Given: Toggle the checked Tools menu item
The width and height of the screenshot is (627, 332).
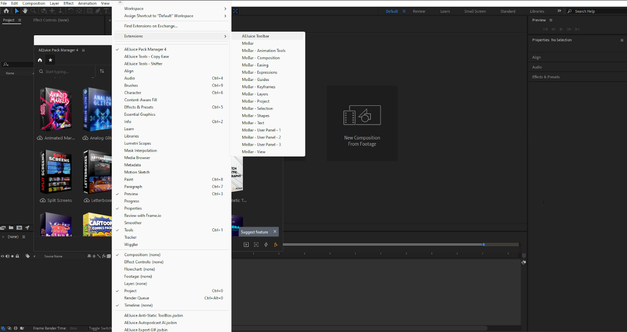Looking at the screenshot, I should click(x=172, y=230).
